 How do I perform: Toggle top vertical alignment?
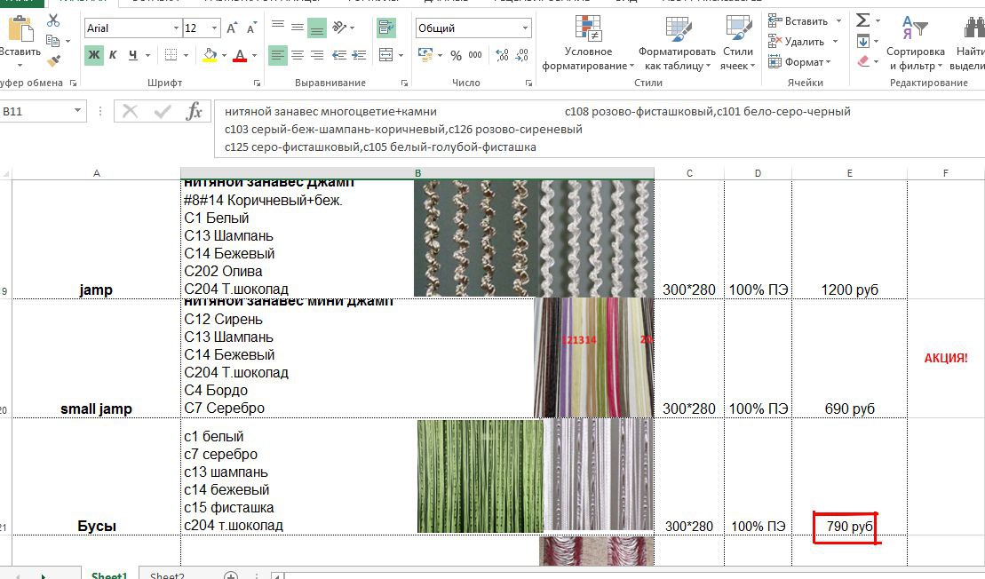tap(277, 27)
